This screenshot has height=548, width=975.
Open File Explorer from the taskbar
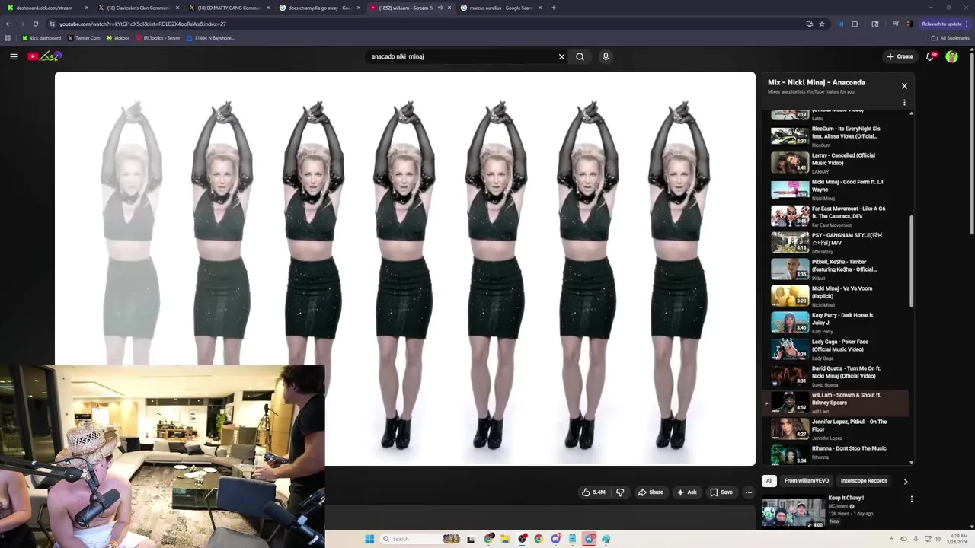[505, 539]
